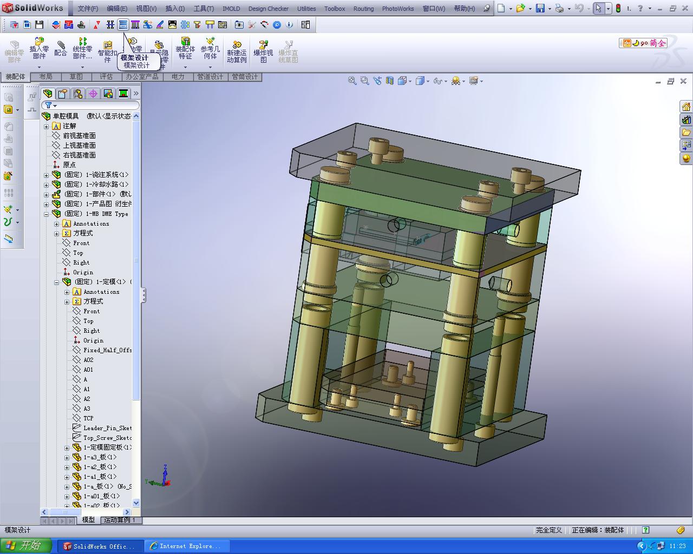Click the Save icon in the title bar
693x554 pixels.
coord(540,8)
